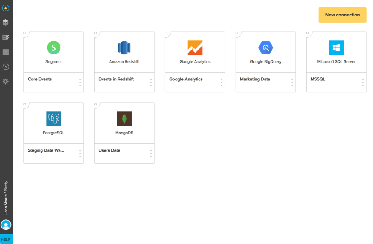This screenshot has width=373, height=244.
Task: Click the user avatar icon
Action: point(6,225)
